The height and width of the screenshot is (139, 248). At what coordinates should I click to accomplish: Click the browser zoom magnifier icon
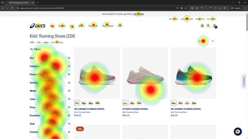[x=177, y=8]
